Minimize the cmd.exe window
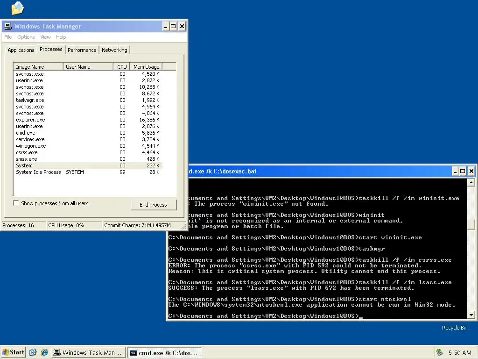 coord(455,171)
